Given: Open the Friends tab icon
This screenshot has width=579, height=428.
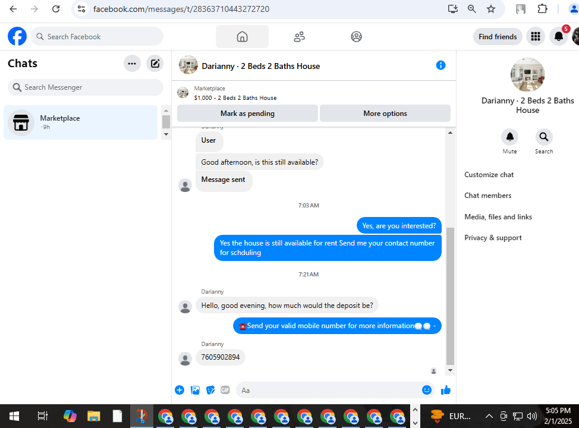Looking at the screenshot, I should coord(299,37).
